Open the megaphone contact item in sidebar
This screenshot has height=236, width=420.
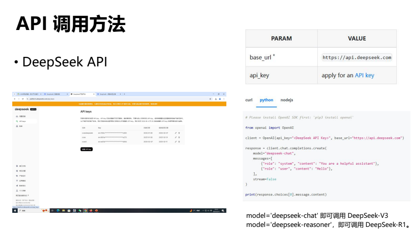pyautogui.click(x=21, y=186)
